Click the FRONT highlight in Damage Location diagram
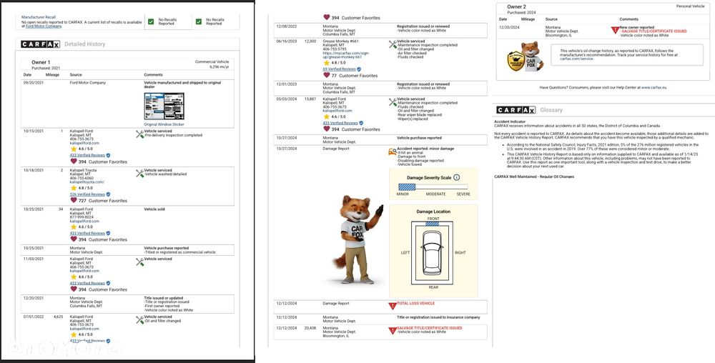Viewport: 715px width, 363px height. coord(433,223)
